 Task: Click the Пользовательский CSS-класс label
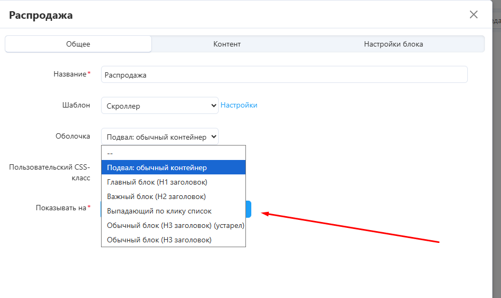point(50,172)
